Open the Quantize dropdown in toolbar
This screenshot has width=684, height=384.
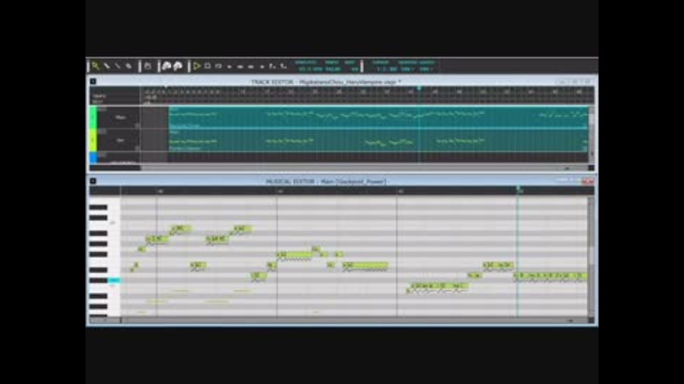(408, 69)
